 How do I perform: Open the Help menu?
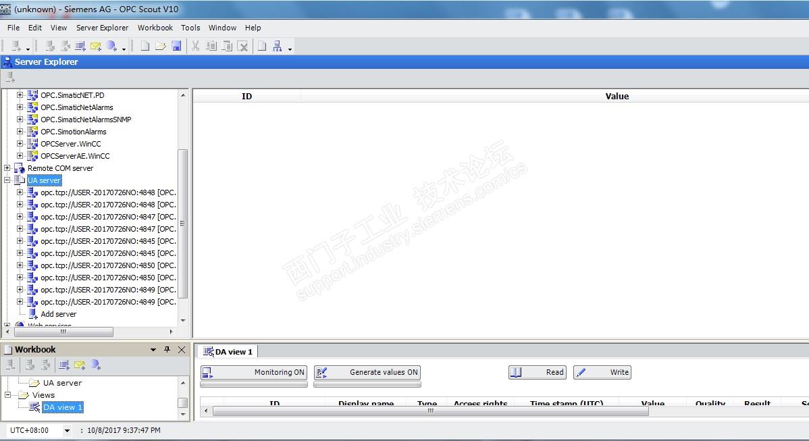coord(253,28)
